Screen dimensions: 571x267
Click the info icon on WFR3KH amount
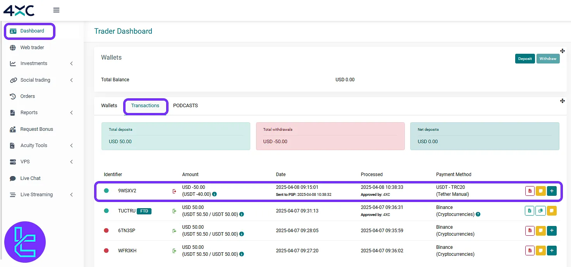point(242,254)
